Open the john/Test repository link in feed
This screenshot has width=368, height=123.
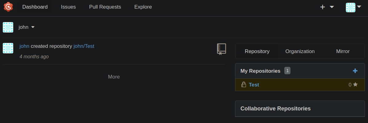click(84, 46)
